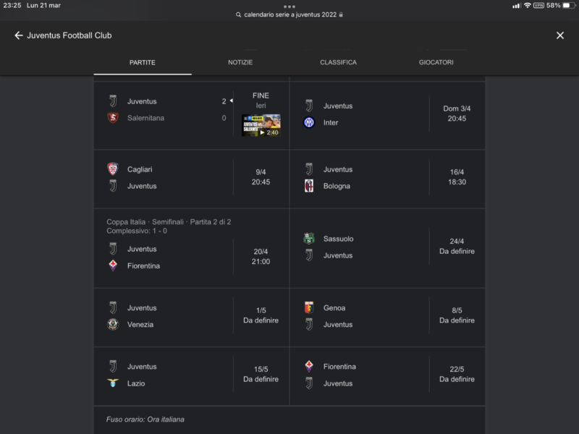Open the Juventus vs Inter match
The height and width of the screenshot is (434, 579).
387,114
